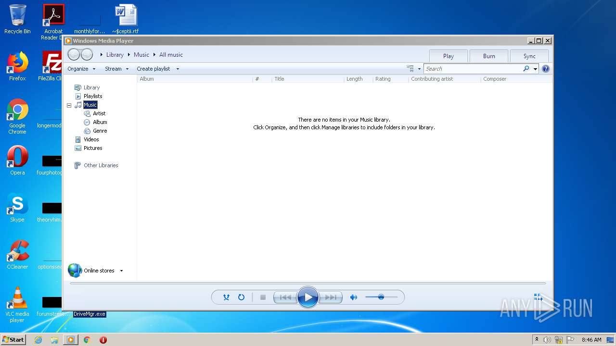Switch to the Burn tab

coord(489,56)
